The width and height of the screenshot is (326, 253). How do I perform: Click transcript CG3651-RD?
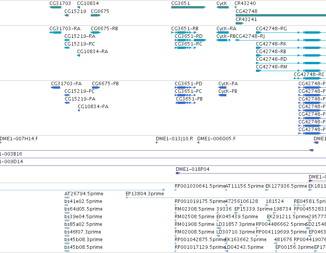[188, 36]
